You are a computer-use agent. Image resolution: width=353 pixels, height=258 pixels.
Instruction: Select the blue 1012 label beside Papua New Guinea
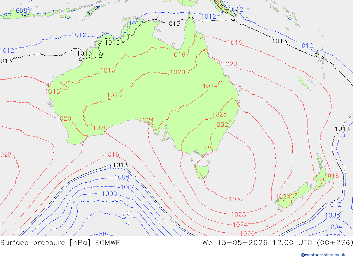click(236, 10)
